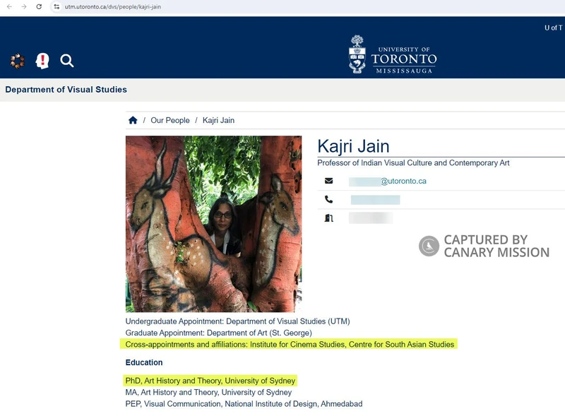Click the alert head exclamation icon
Screen dimensions: 565x416
tap(42, 61)
